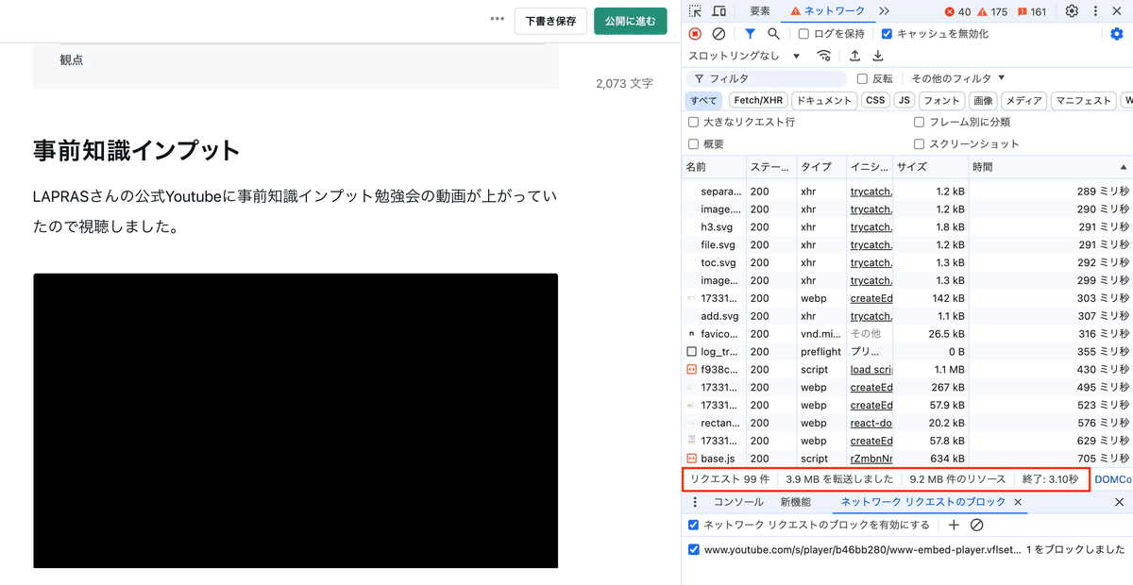This screenshot has width=1133, height=585.
Task: Click the 公開に進む button
Action: coord(631,21)
